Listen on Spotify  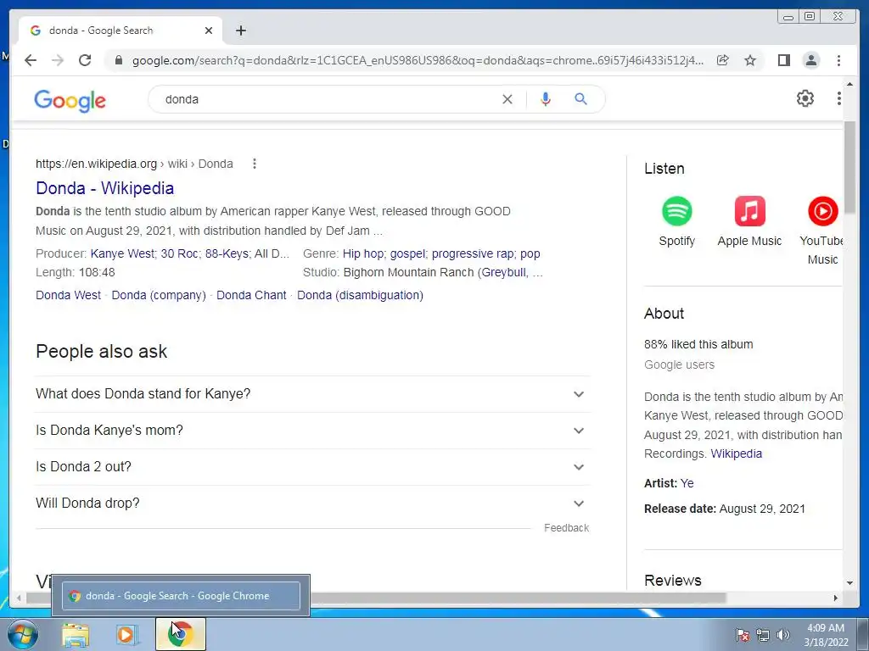[676, 221]
